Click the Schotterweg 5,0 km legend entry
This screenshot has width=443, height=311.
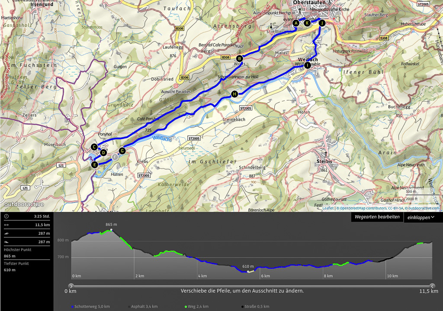(x=90, y=307)
